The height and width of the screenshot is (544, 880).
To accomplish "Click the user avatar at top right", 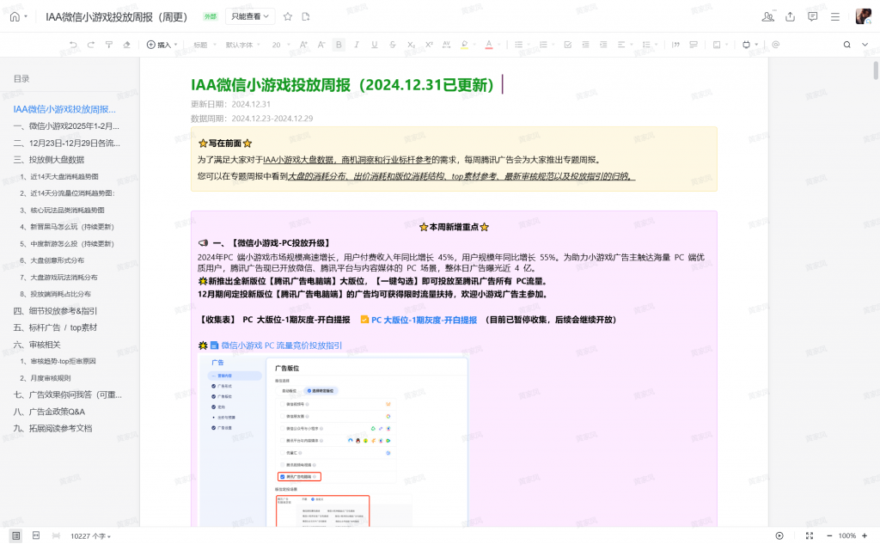I will pos(863,16).
